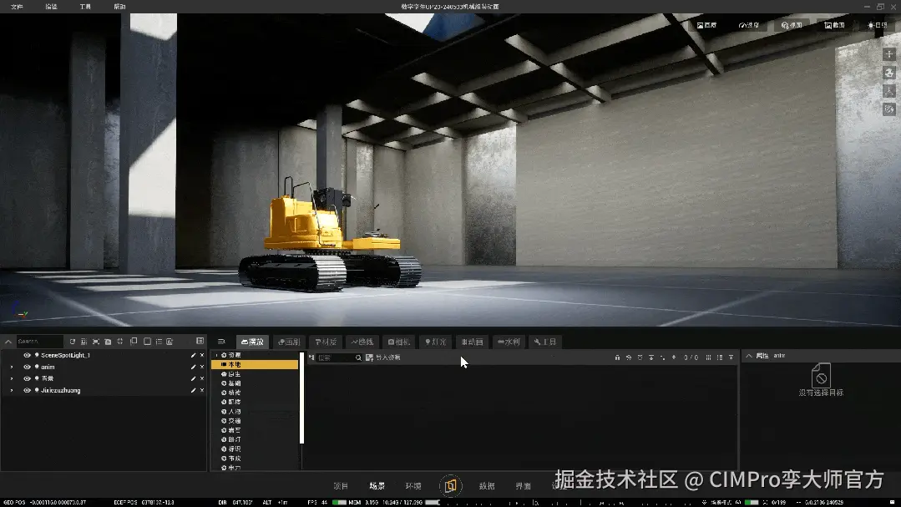Switch to the 环境 tab at bottom

(413, 484)
